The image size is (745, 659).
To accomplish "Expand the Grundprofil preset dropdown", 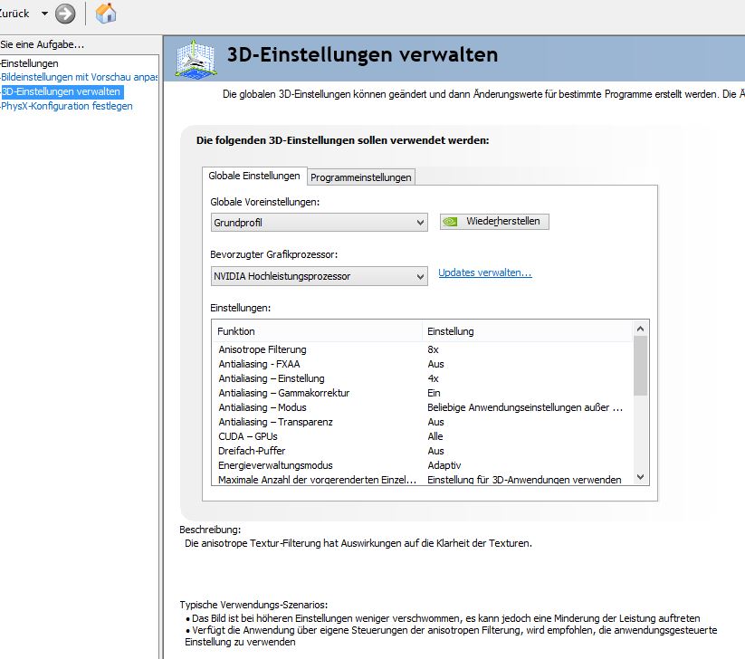I will coord(319,223).
